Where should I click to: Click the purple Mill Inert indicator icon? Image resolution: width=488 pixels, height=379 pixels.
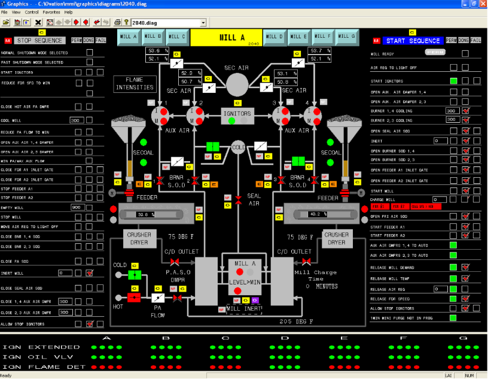click(x=254, y=300)
